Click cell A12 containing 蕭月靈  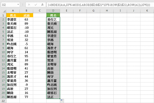coord(13,60)
